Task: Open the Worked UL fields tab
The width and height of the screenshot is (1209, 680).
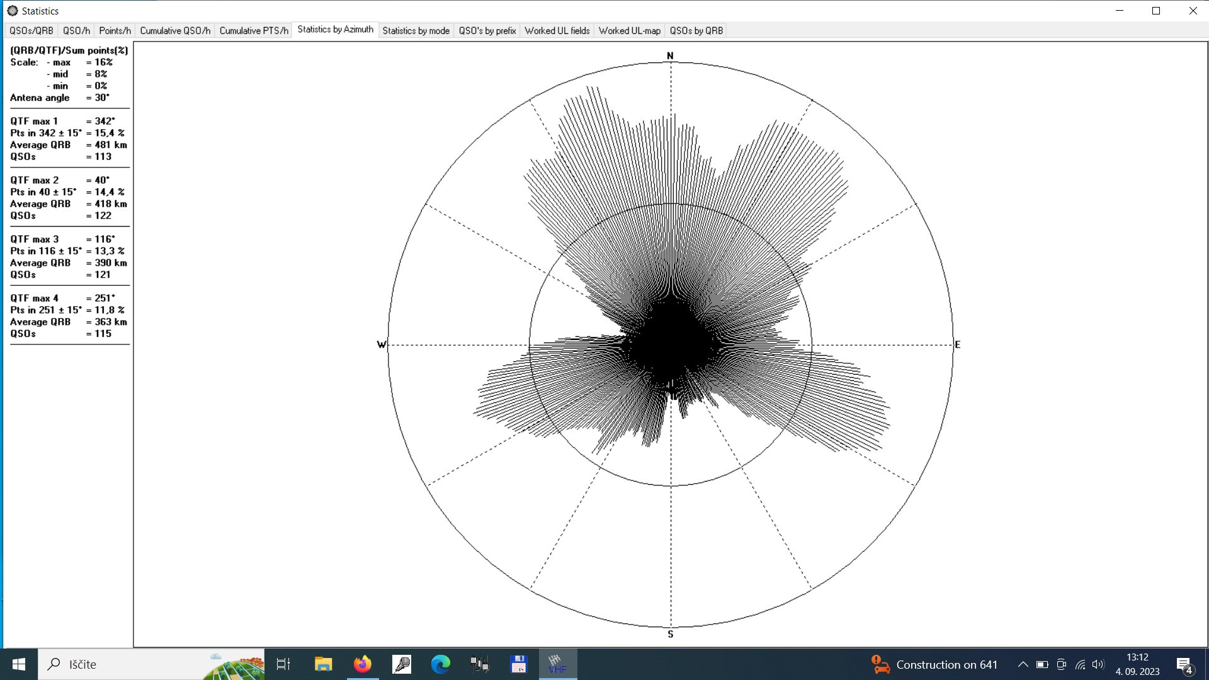Action: click(x=557, y=30)
